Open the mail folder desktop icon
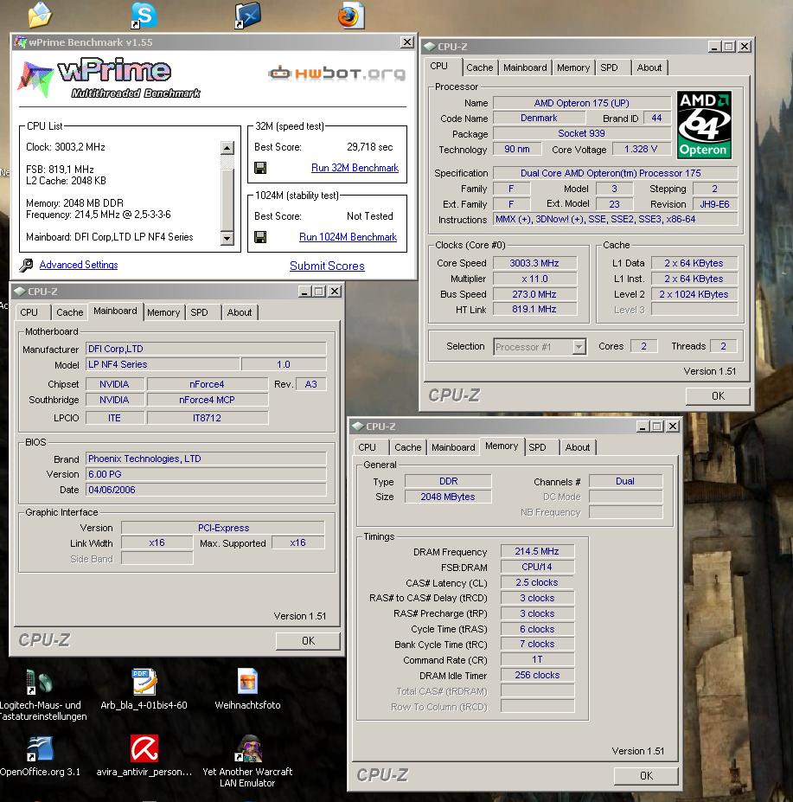Viewport: 793px width, 802px height. pyautogui.click(x=40, y=16)
